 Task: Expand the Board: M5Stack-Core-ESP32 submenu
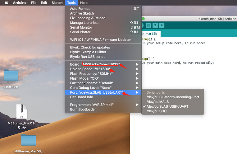103,64
